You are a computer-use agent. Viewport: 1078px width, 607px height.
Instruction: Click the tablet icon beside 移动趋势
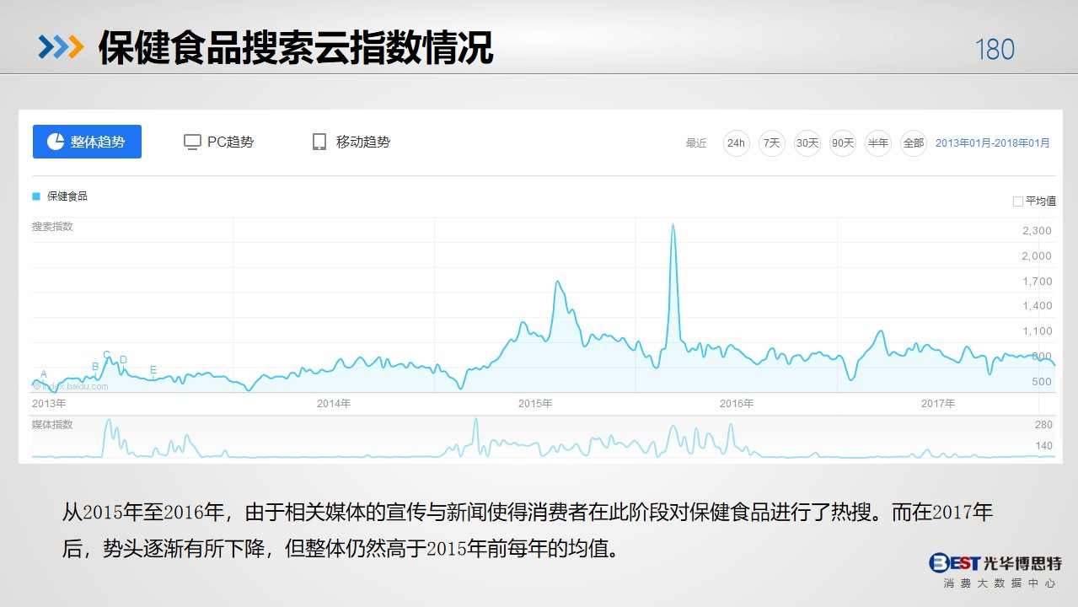tap(319, 142)
